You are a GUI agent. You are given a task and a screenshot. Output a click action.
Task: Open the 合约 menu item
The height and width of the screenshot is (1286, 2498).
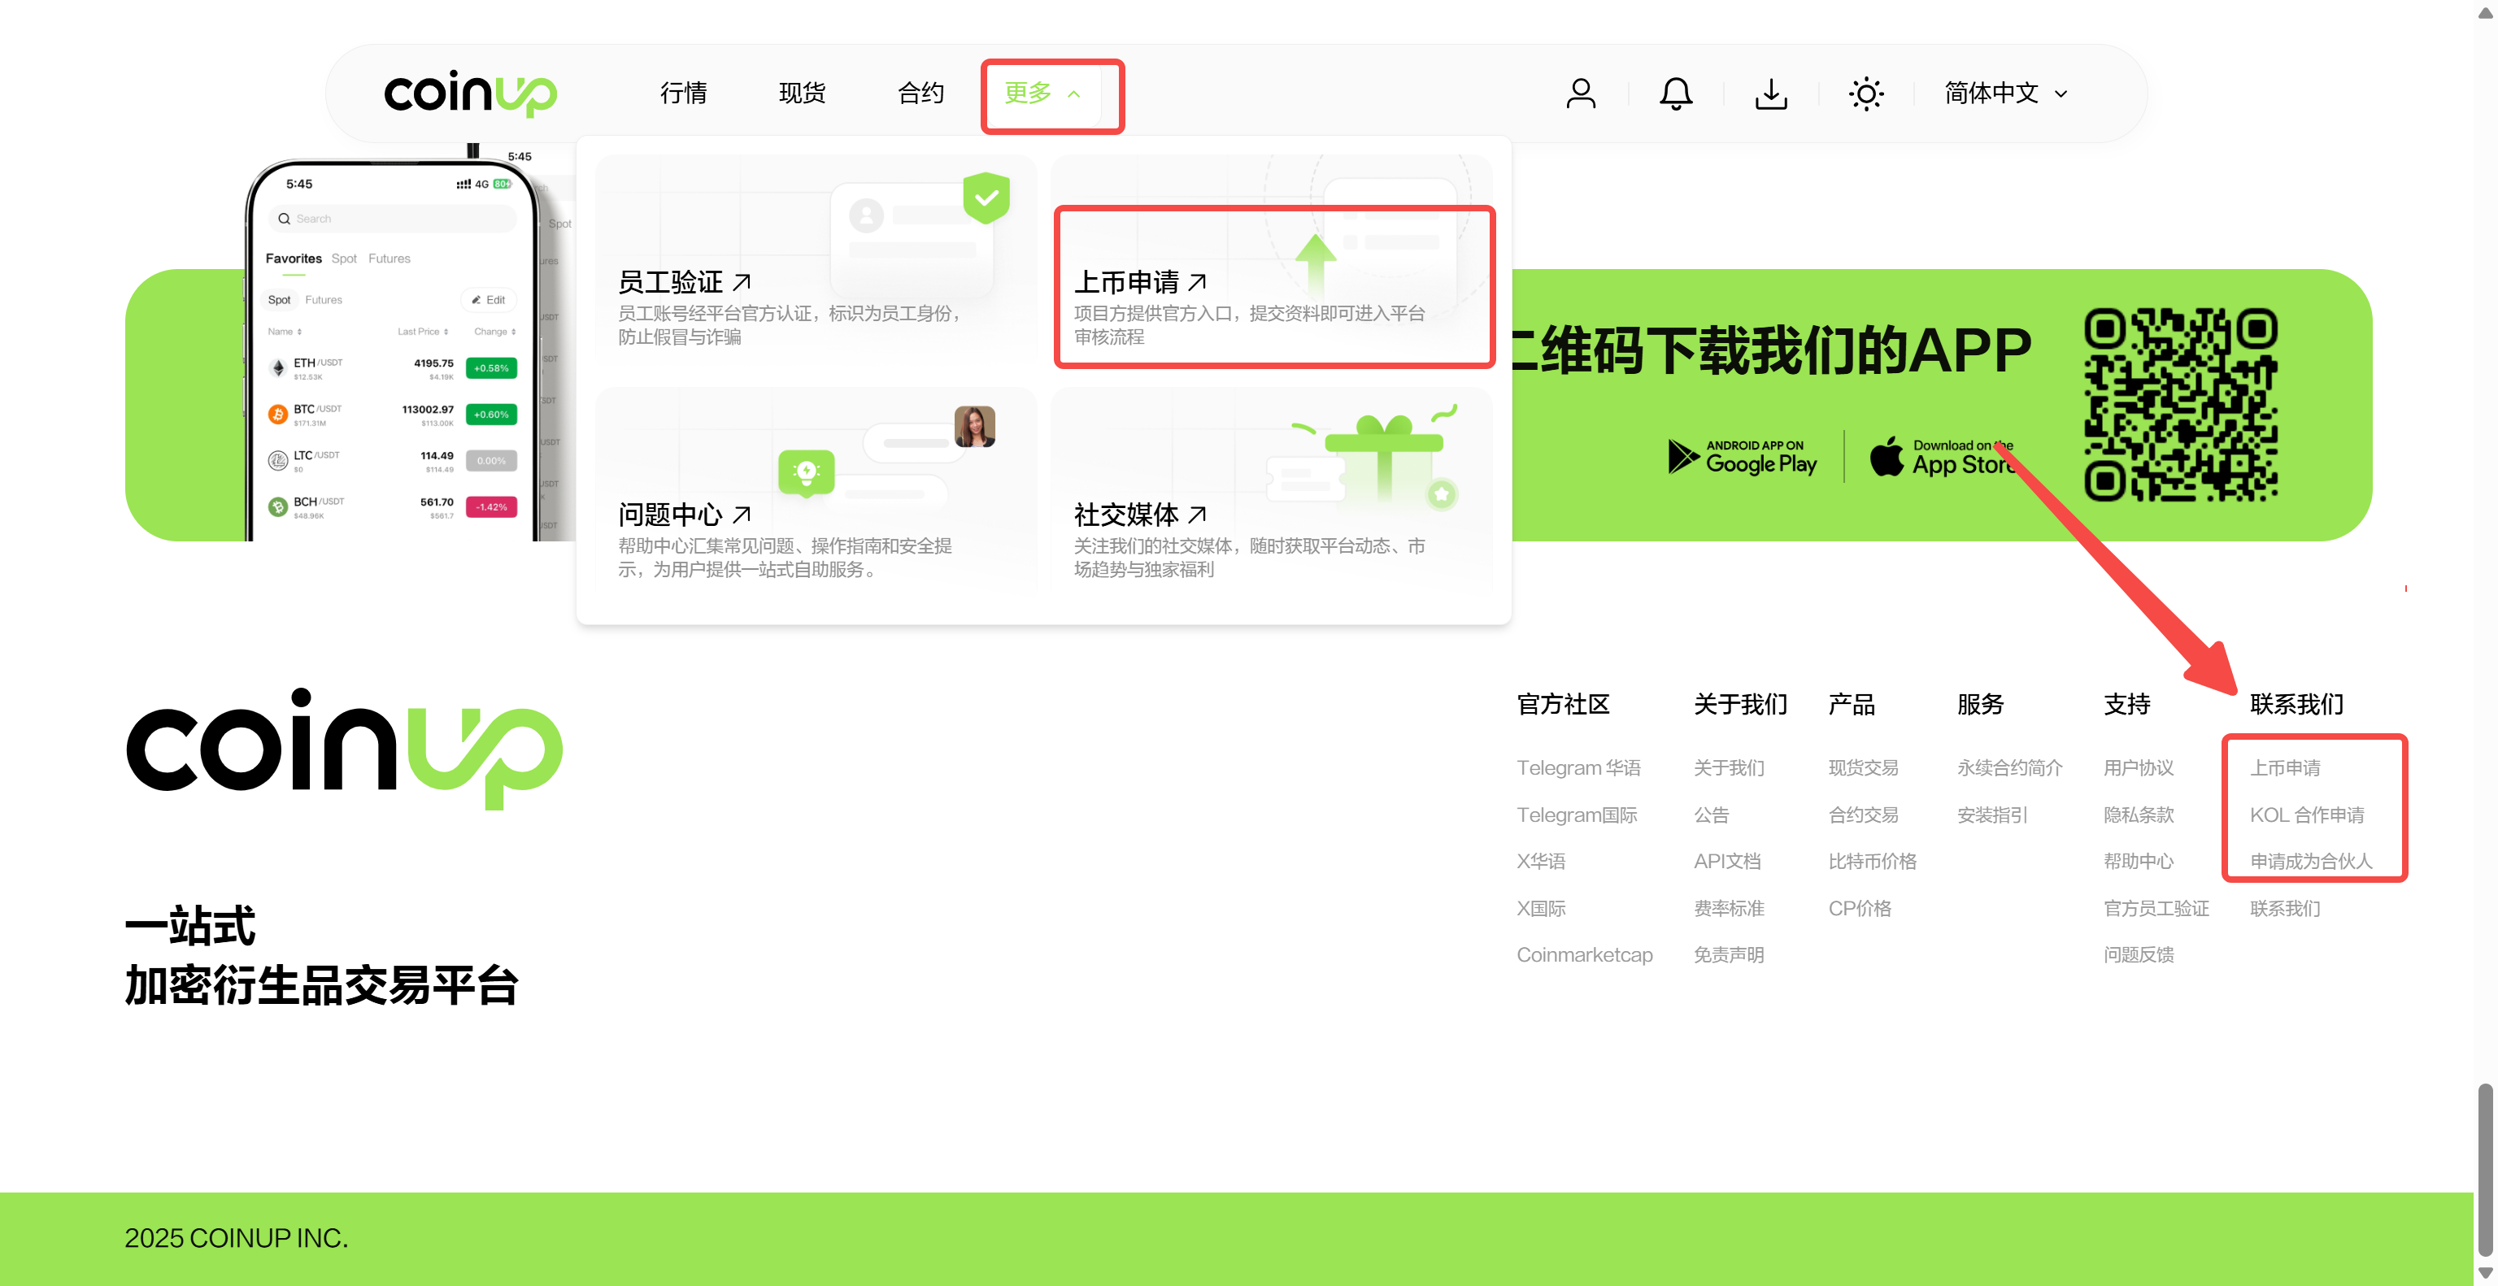coord(920,93)
